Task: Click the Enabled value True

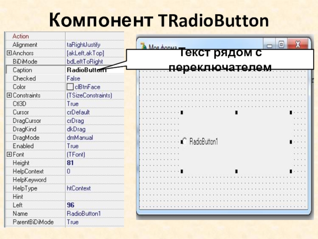Action: pos(73,146)
